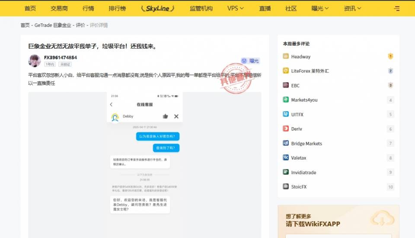
Task: Click the GeTrade 巨象金业 breadcrumb link
Action: coord(53,25)
